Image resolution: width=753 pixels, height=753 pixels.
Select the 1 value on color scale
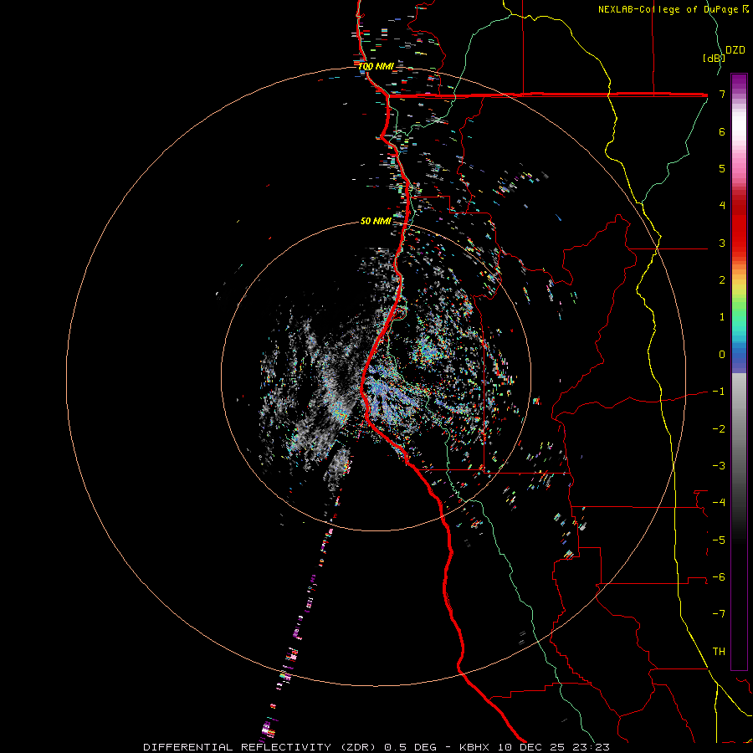click(722, 317)
